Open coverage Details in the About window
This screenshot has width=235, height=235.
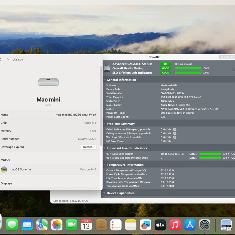tap(89, 147)
